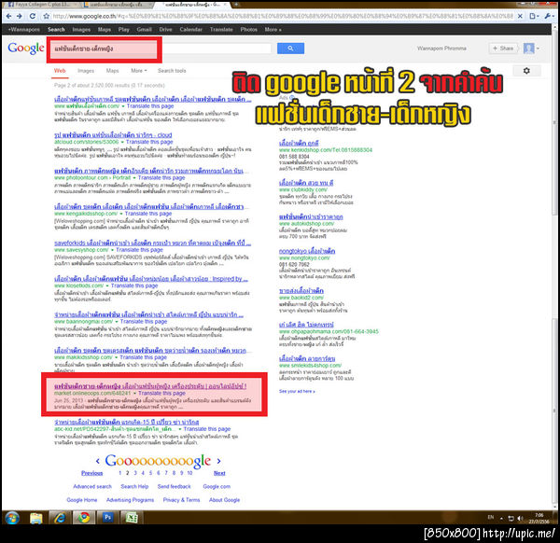Image resolution: width=560 pixels, height=543 pixels.
Task: Open the Windows Start orb
Action: [x=12, y=518]
